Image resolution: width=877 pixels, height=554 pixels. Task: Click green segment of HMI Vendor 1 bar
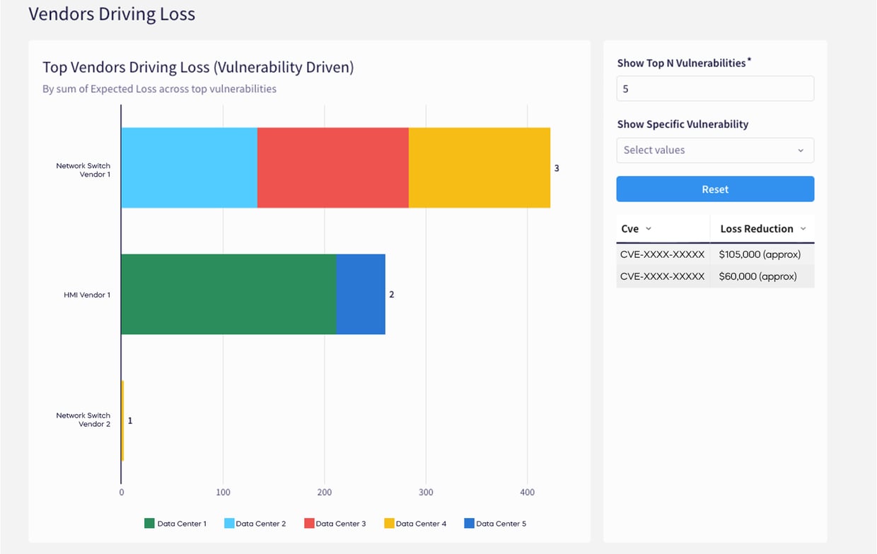click(x=228, y=294)
